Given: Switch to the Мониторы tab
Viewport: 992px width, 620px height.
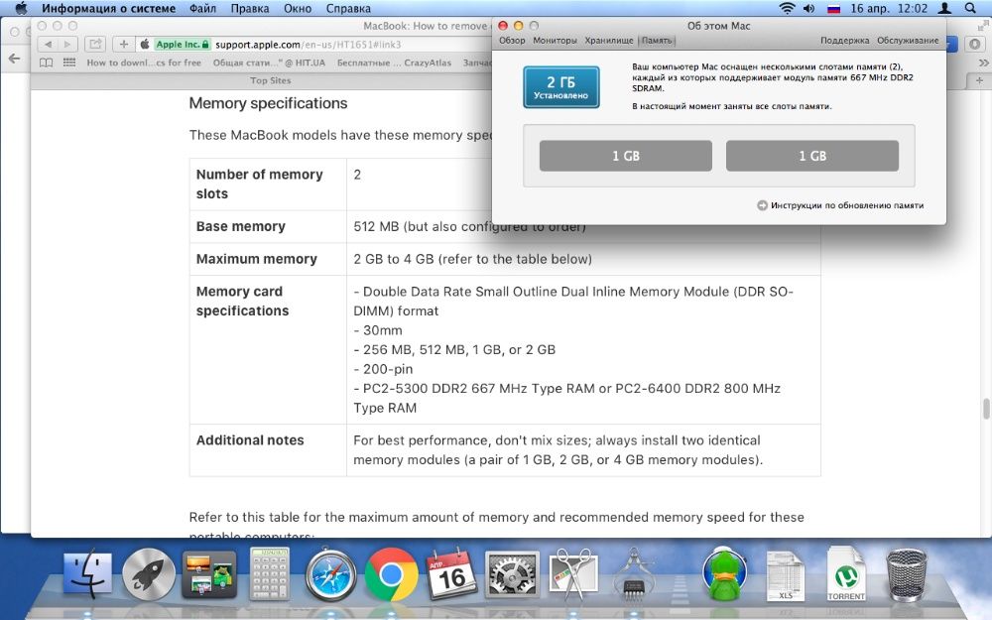Looking at the screenshot, I should coord(555,41).
